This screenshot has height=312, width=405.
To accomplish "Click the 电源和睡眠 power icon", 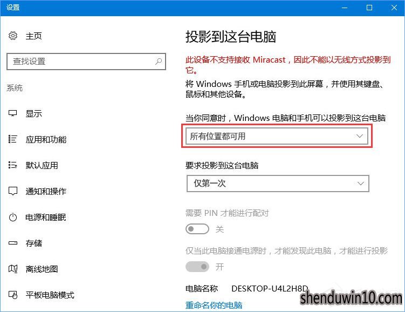I will 12,217.
